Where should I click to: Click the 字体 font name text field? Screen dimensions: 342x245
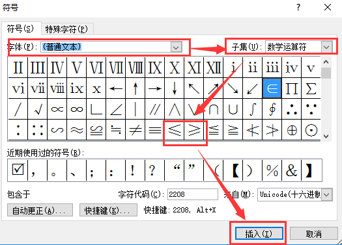pos(106,47)
